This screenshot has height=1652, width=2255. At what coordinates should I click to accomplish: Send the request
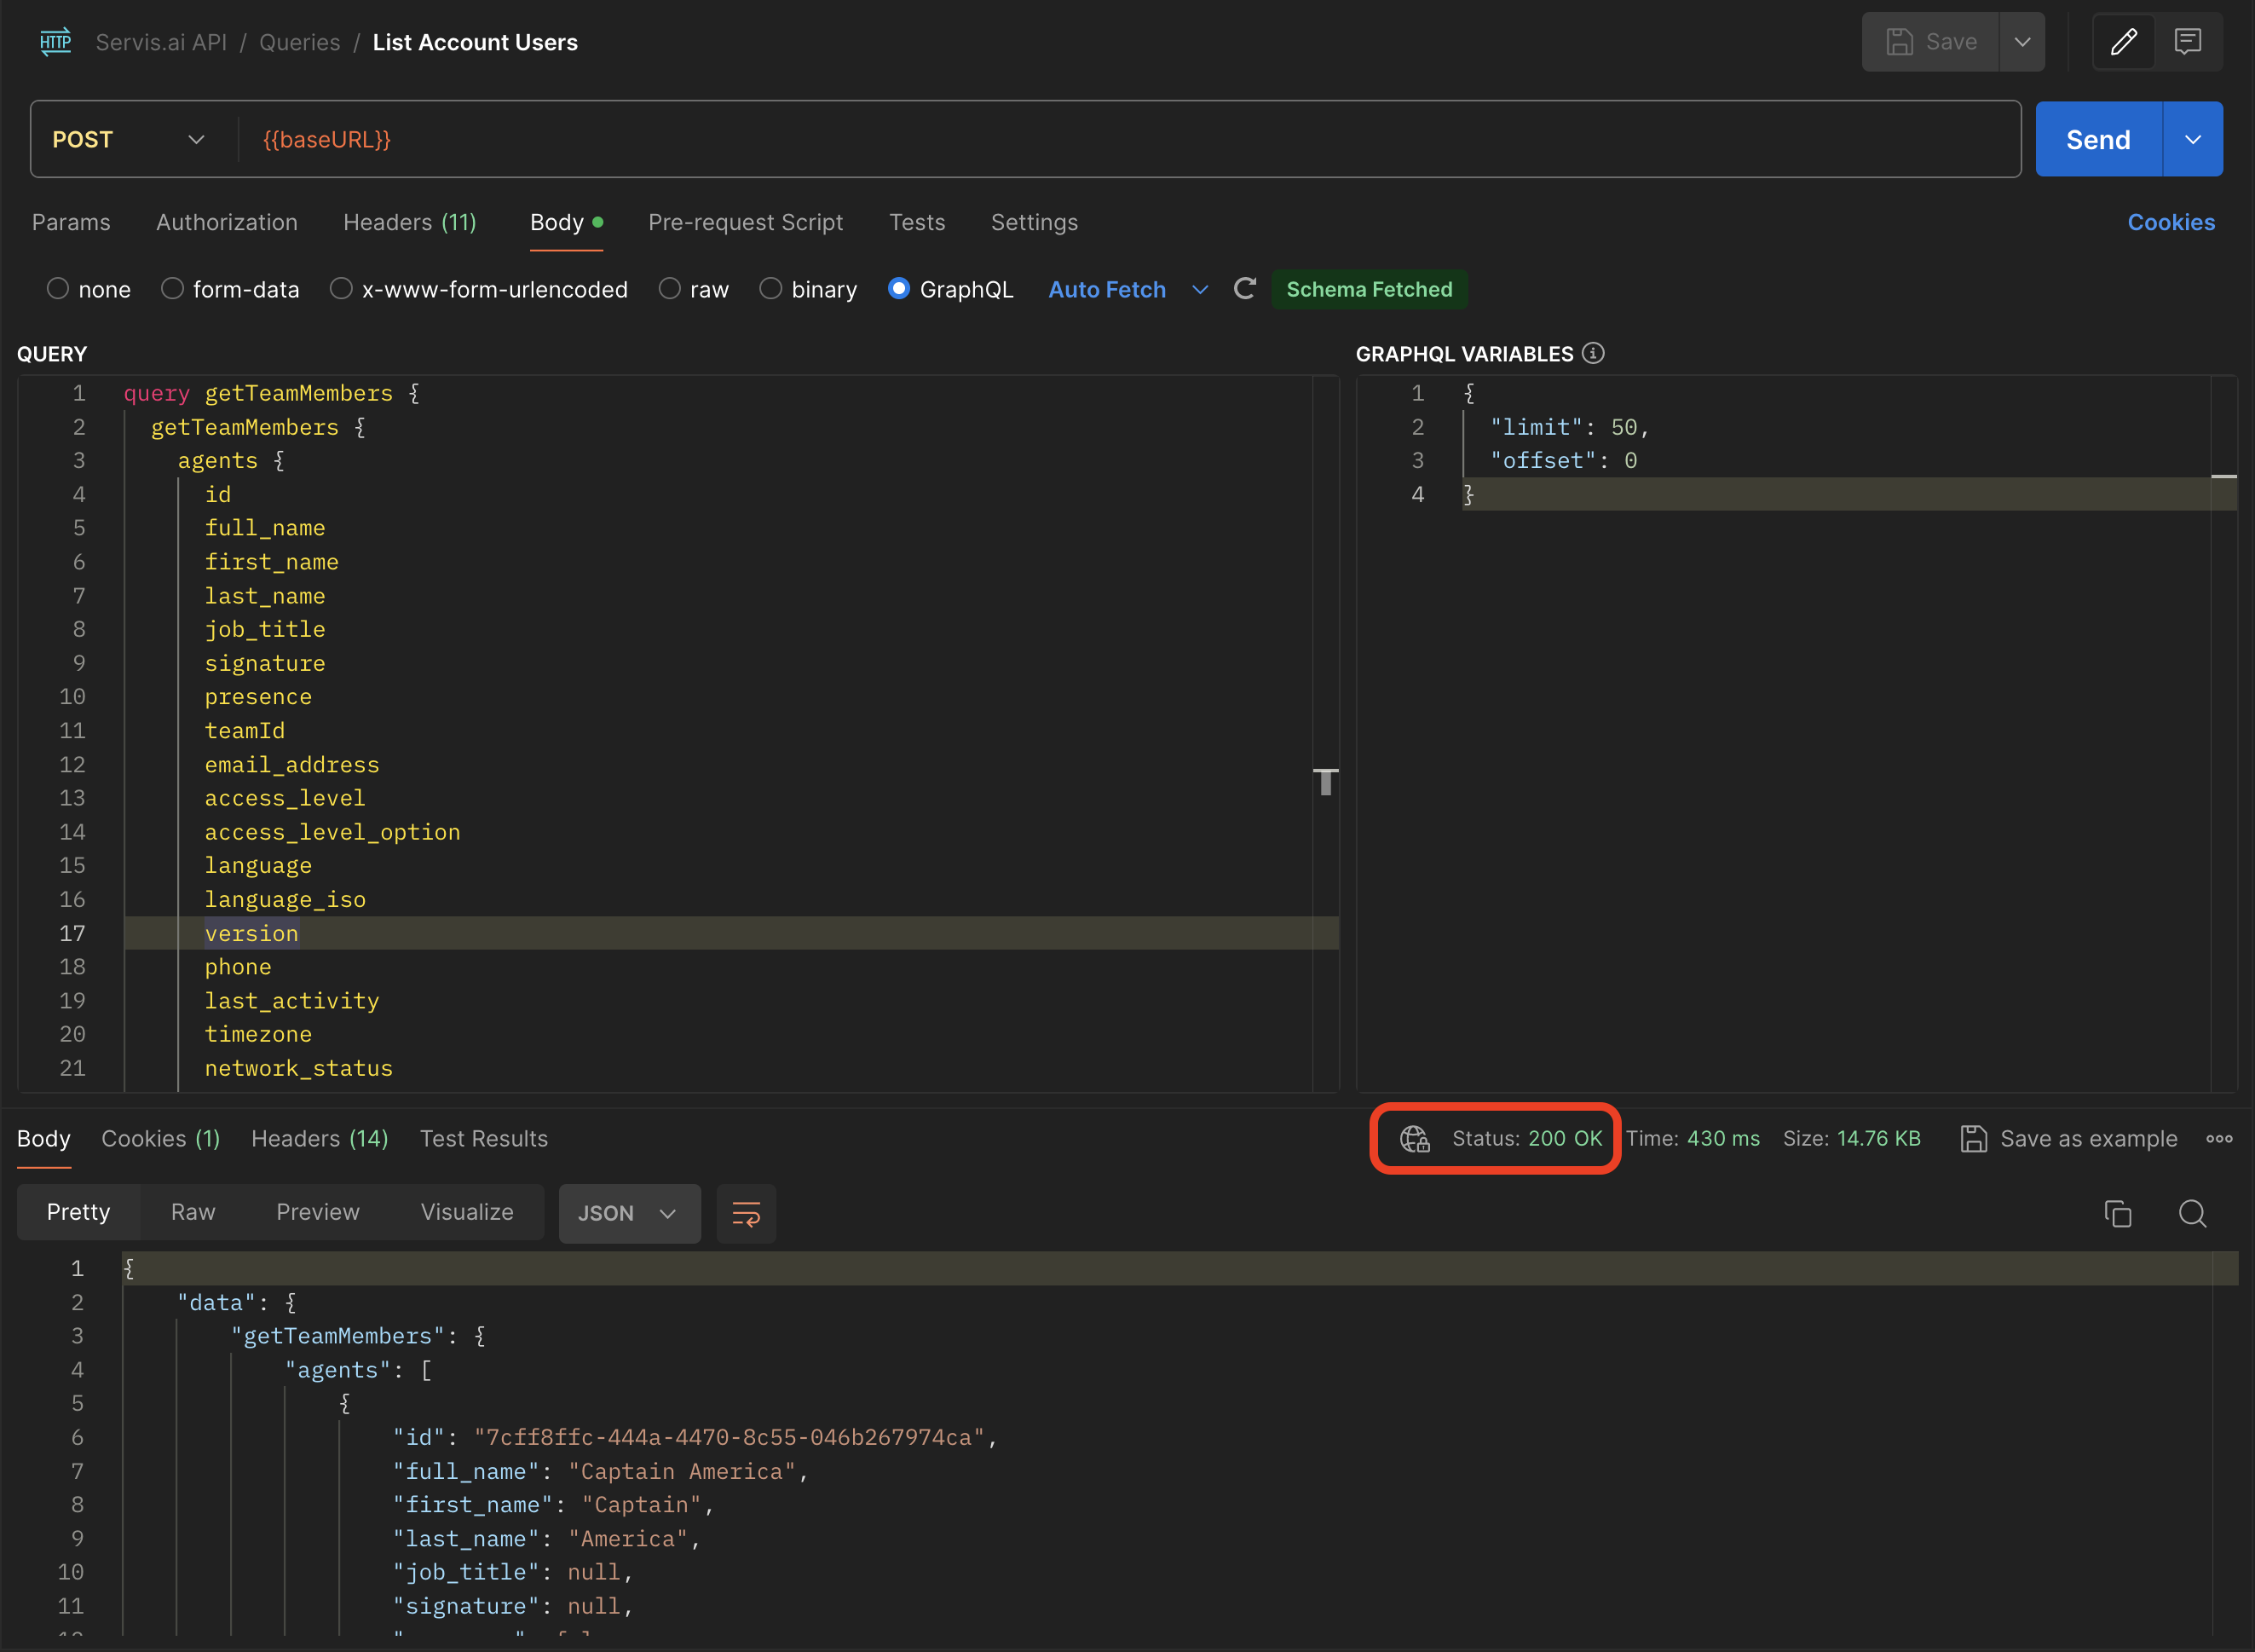(x=2098, y=139)
